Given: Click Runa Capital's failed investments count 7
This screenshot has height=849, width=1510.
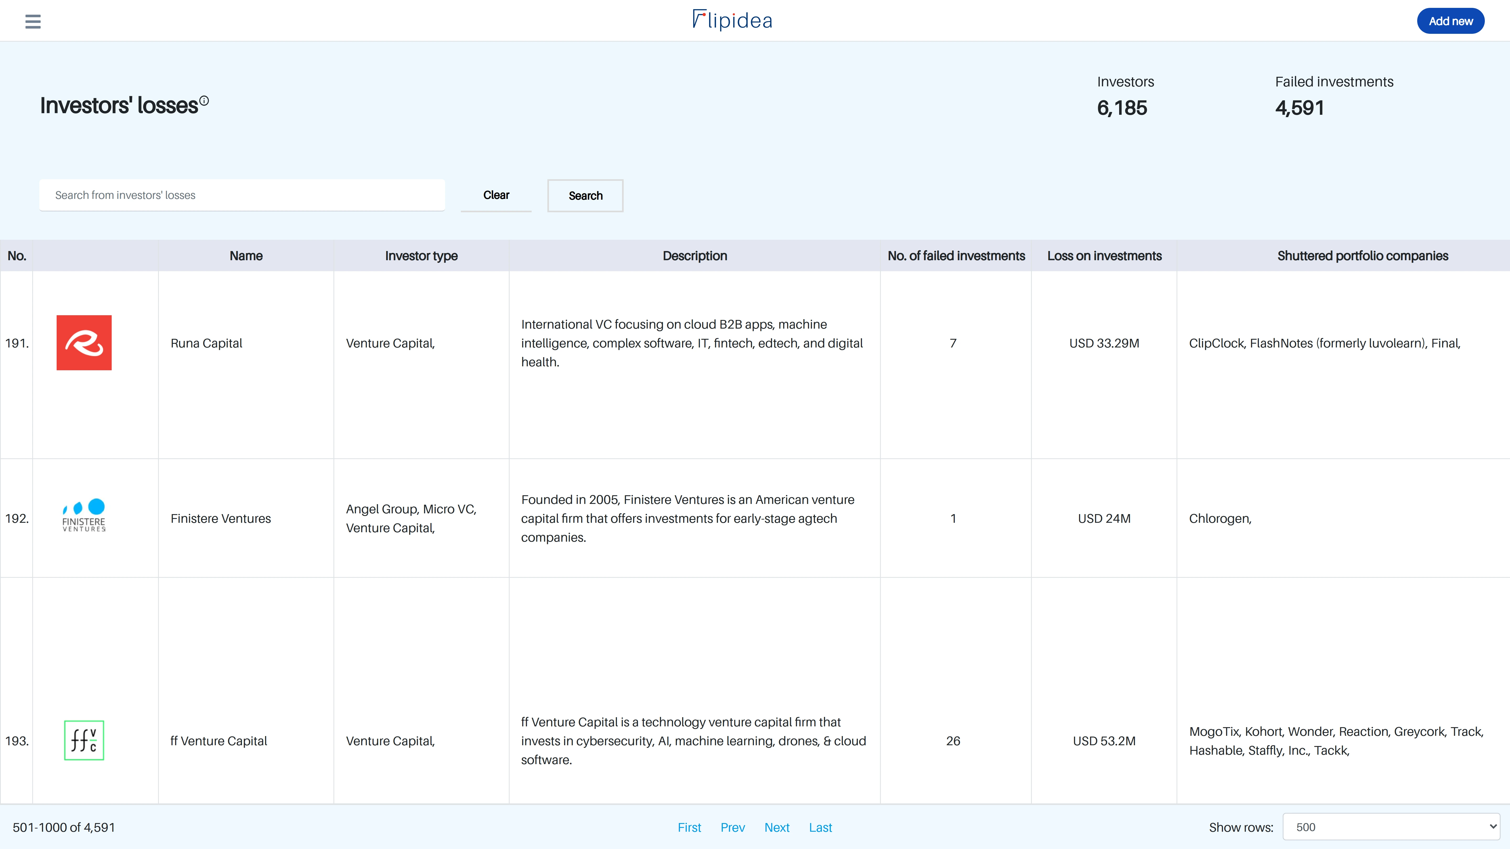Looking at the screenshot, I should tap(953, 343).
